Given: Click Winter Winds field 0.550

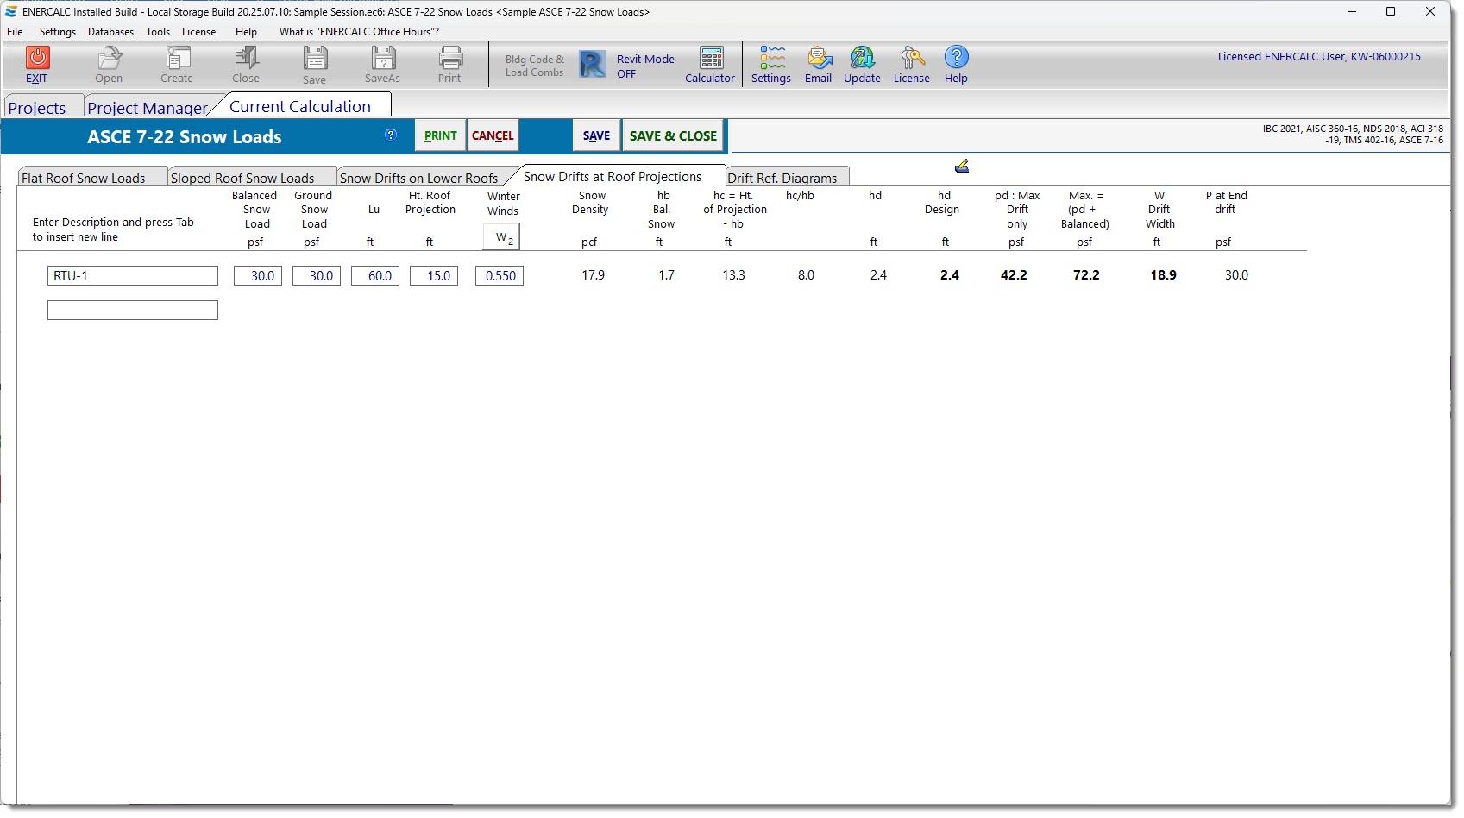Looking at the screenshot, I should [x=500, y=276].
